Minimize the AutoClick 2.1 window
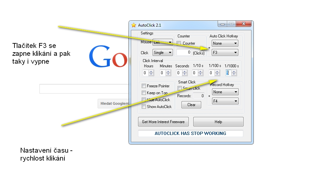The height and width of the screenshot is (176, 310). [x=223, y=24]
